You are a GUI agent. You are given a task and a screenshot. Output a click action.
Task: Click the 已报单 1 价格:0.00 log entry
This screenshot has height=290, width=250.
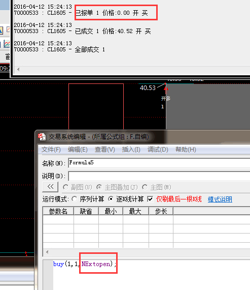pos(112,13)
